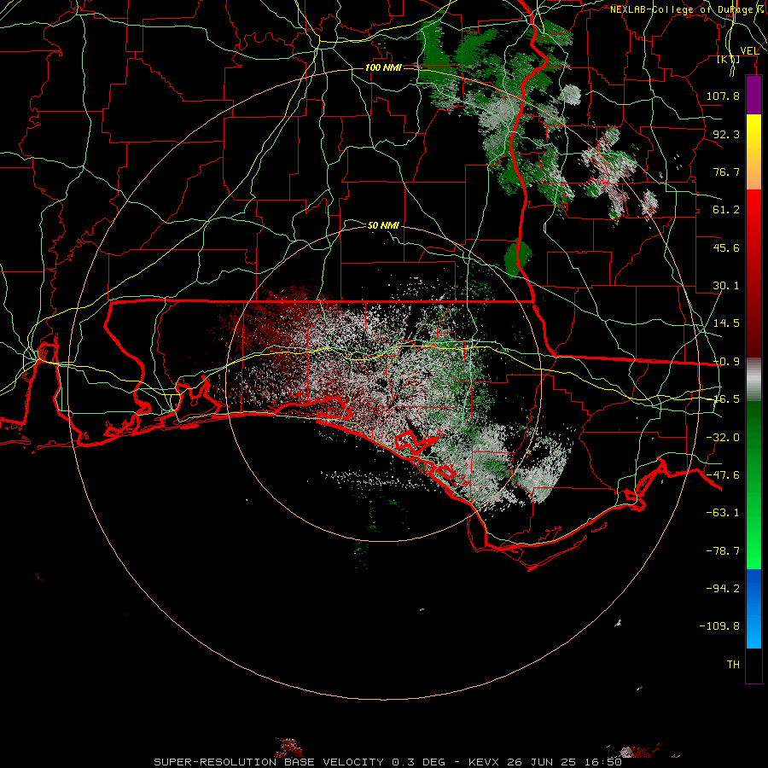The height and width of the screenshot is (768, 768).
Task: Pick the green segment of color bar
Action: coord(753,485)
